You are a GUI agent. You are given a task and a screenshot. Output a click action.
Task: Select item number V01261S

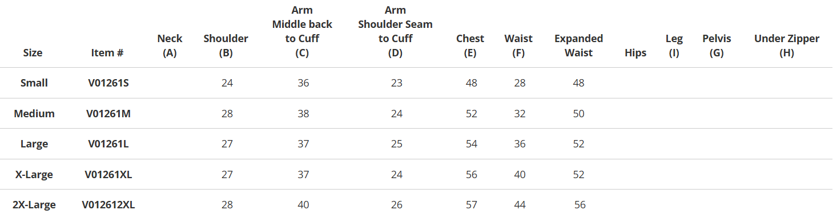point(108,83)
